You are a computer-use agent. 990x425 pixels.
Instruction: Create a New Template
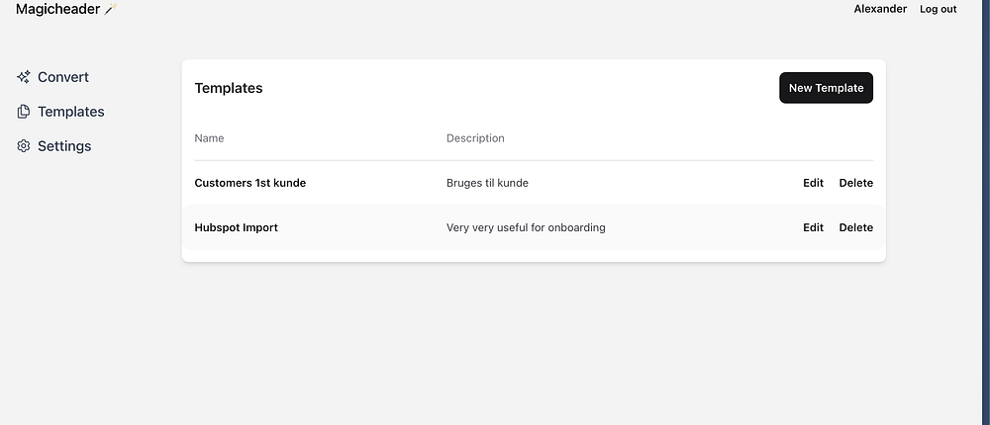point(826,88)
